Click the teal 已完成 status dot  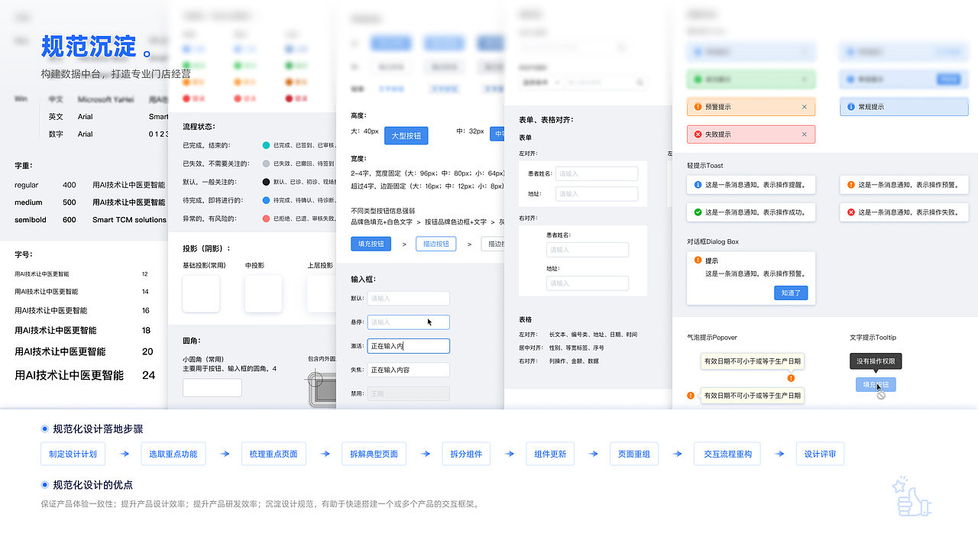[266, 145]
